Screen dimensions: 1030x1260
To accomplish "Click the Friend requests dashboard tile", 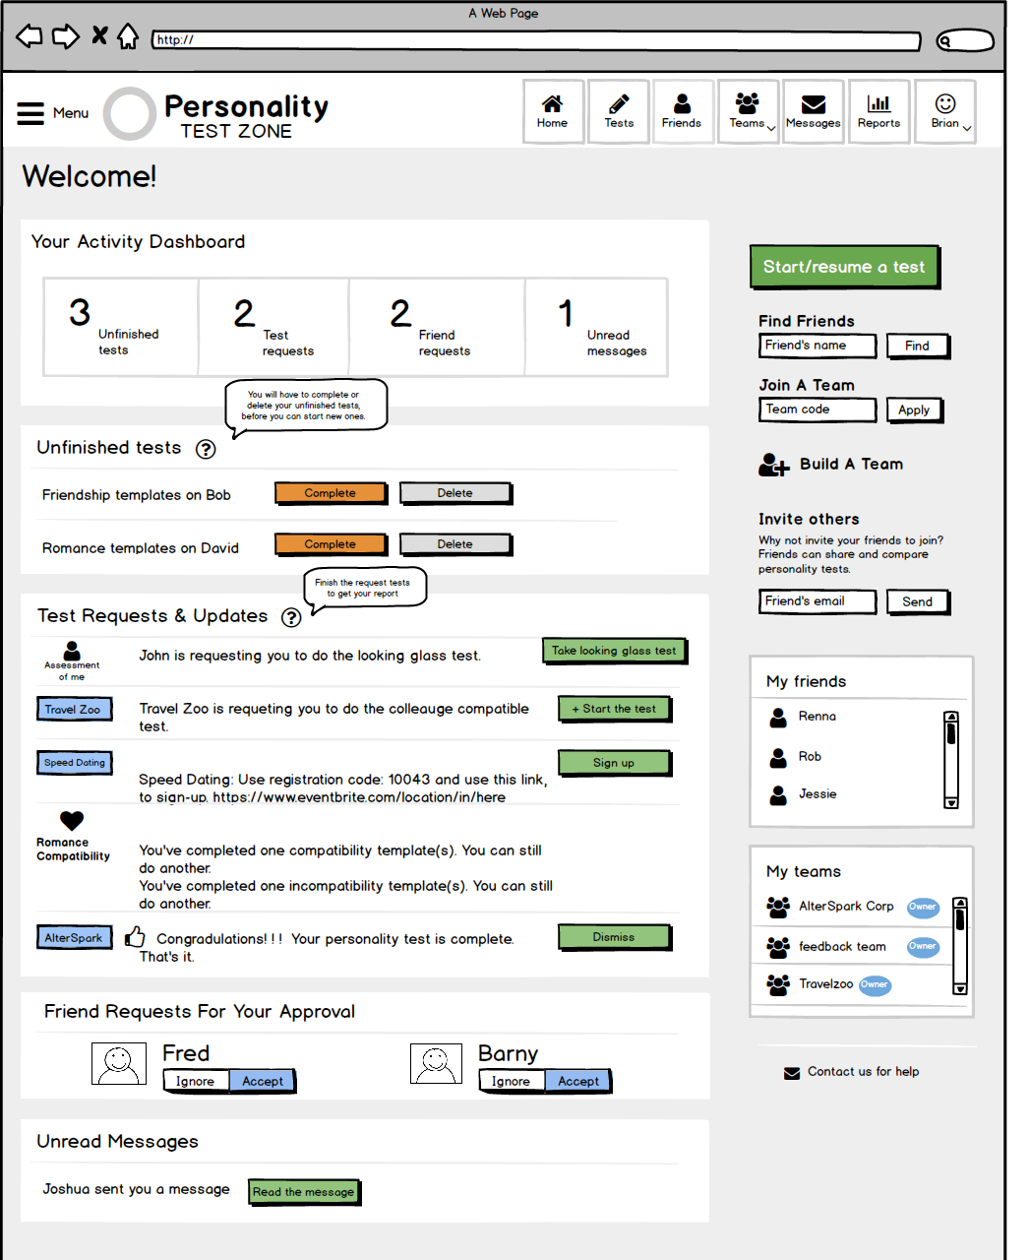I will pyautogui.click(x=437, y=327).
